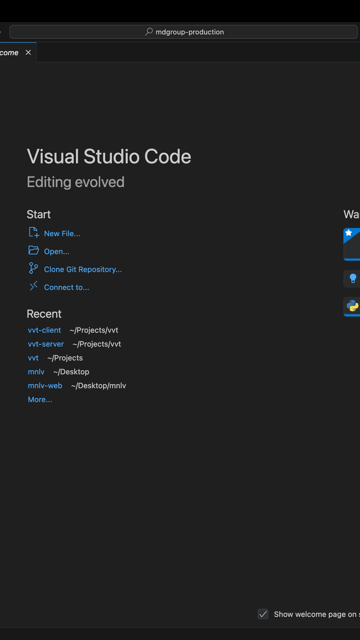
Task: Click the mdgroup-production search box
Action: (184, 32)
